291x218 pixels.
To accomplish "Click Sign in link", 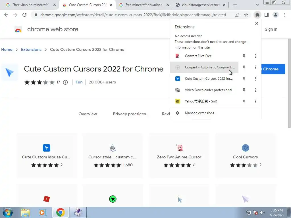I will [271, 29].
